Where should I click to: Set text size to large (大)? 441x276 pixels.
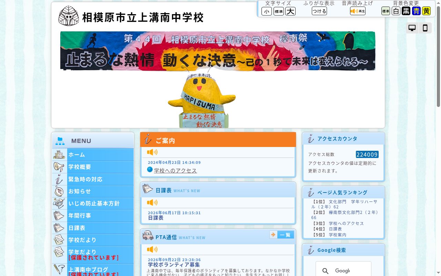[x=290, y=11]
